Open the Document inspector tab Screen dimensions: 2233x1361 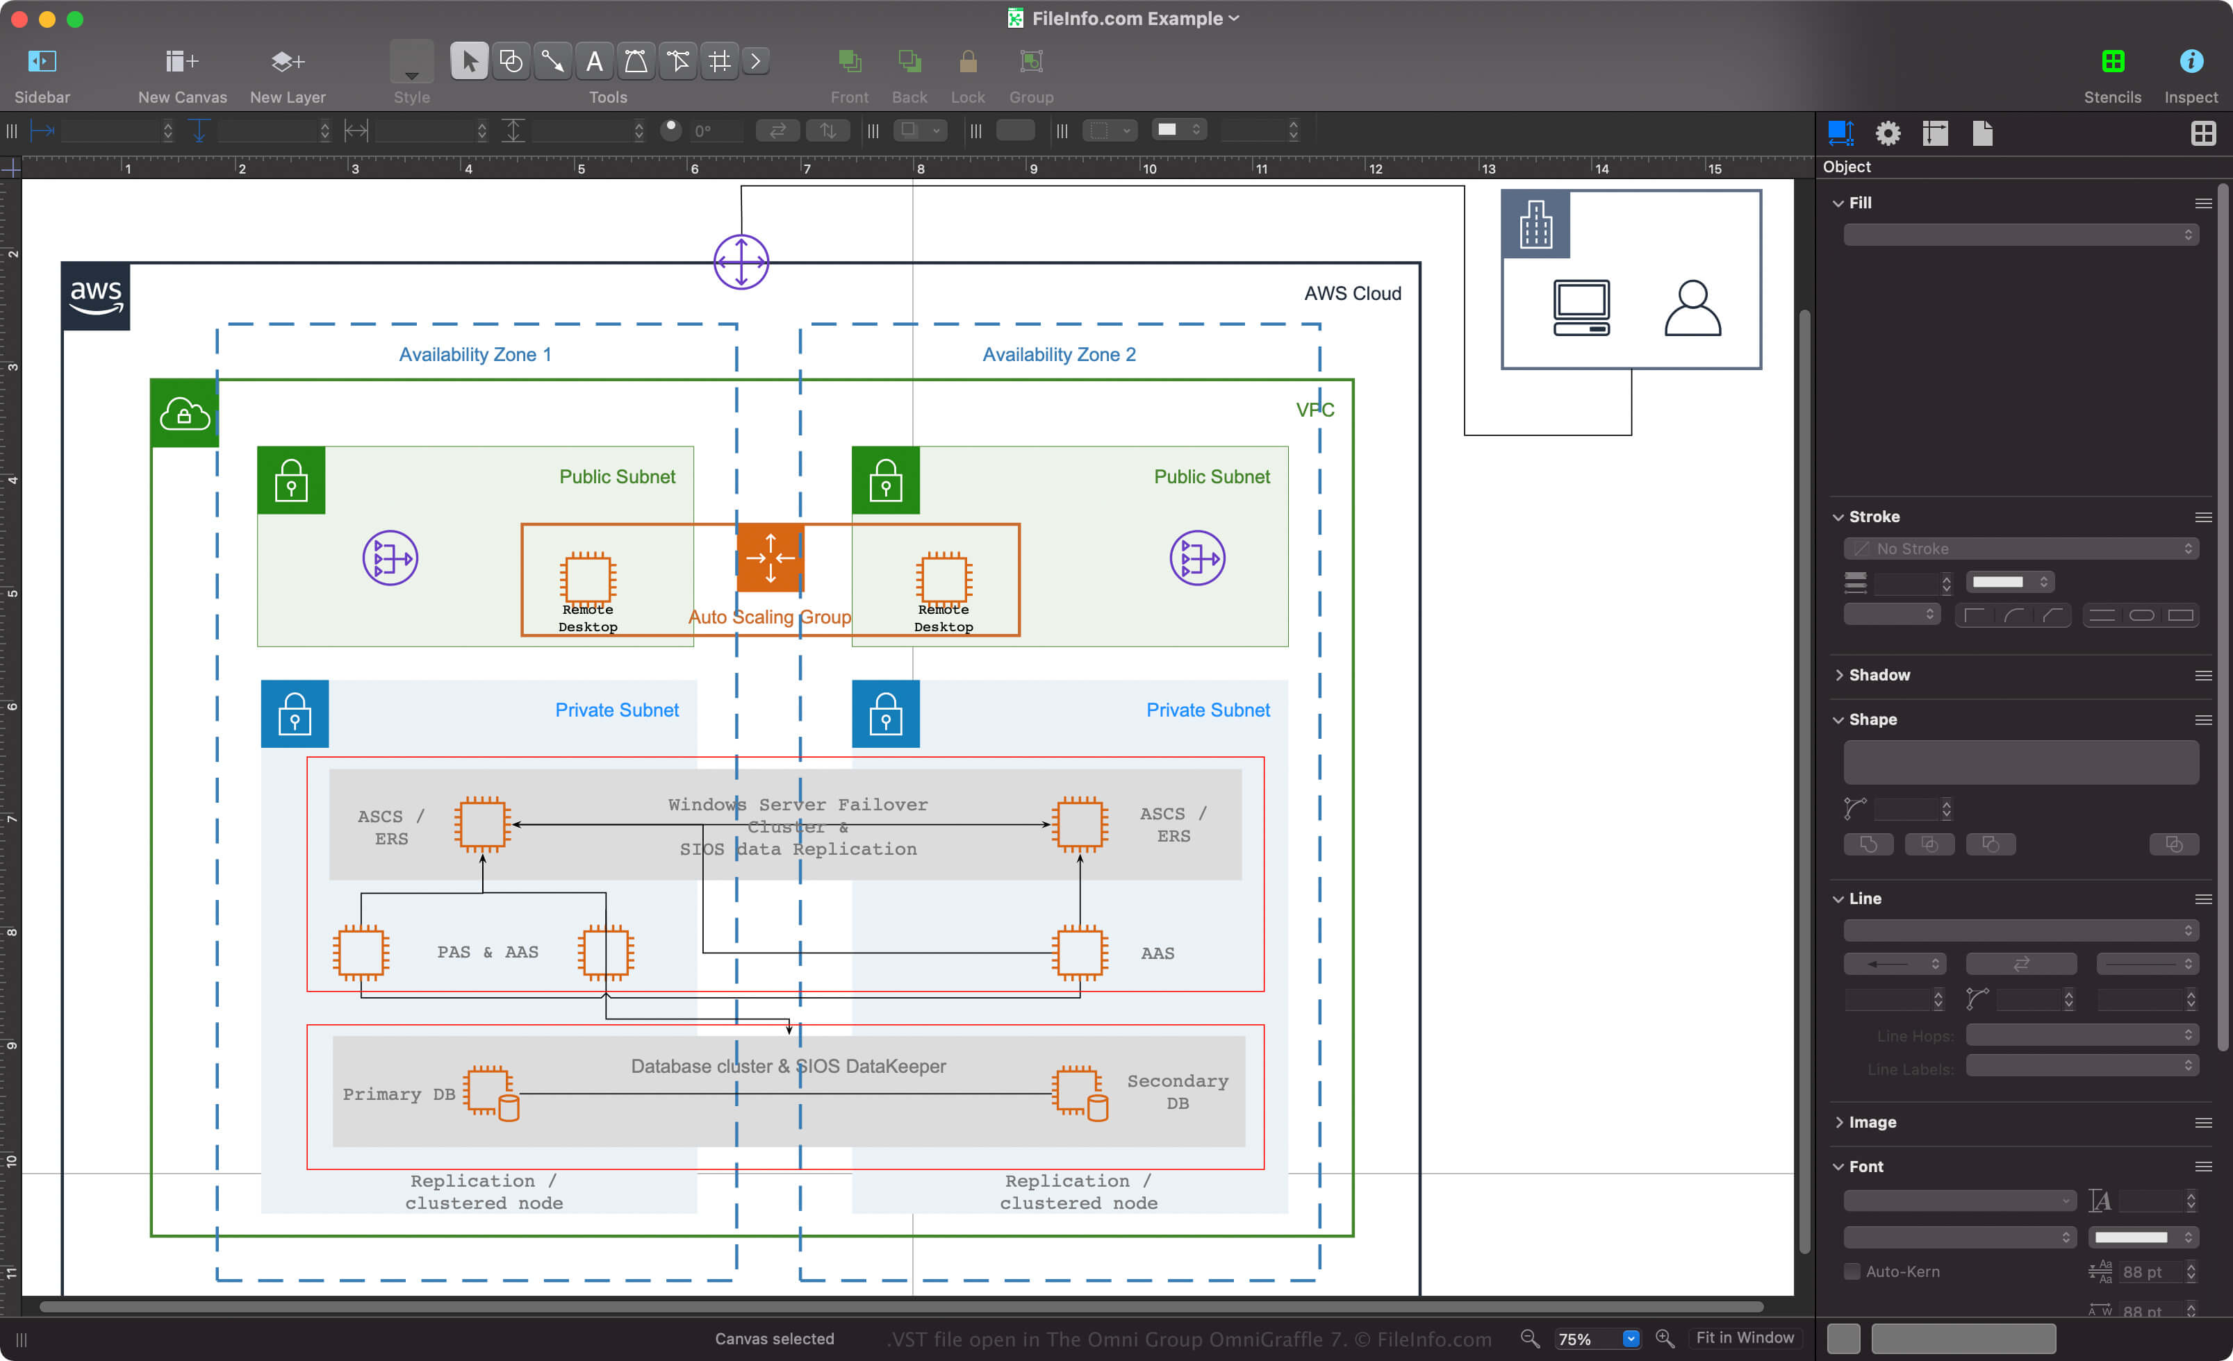coord(1982,134)
